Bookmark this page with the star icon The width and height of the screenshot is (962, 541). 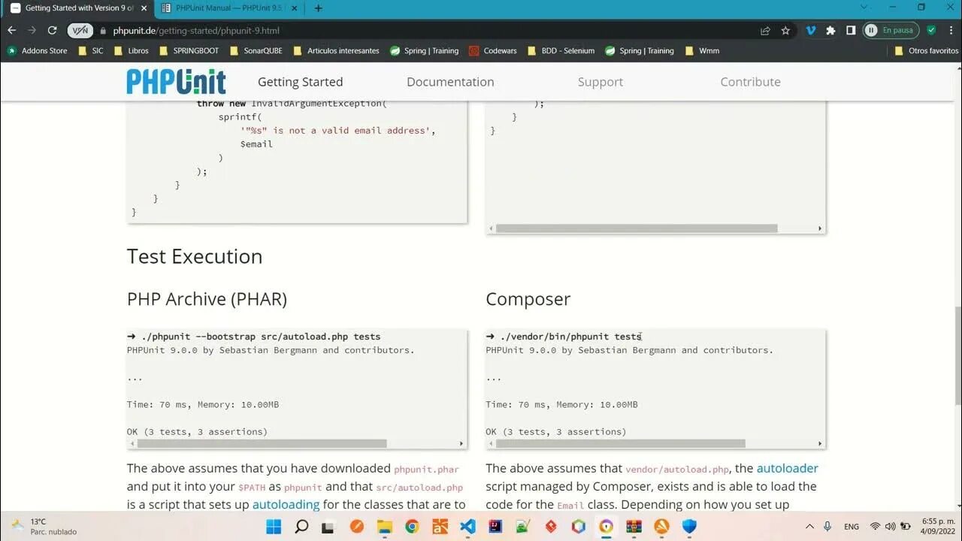point(785,31)
